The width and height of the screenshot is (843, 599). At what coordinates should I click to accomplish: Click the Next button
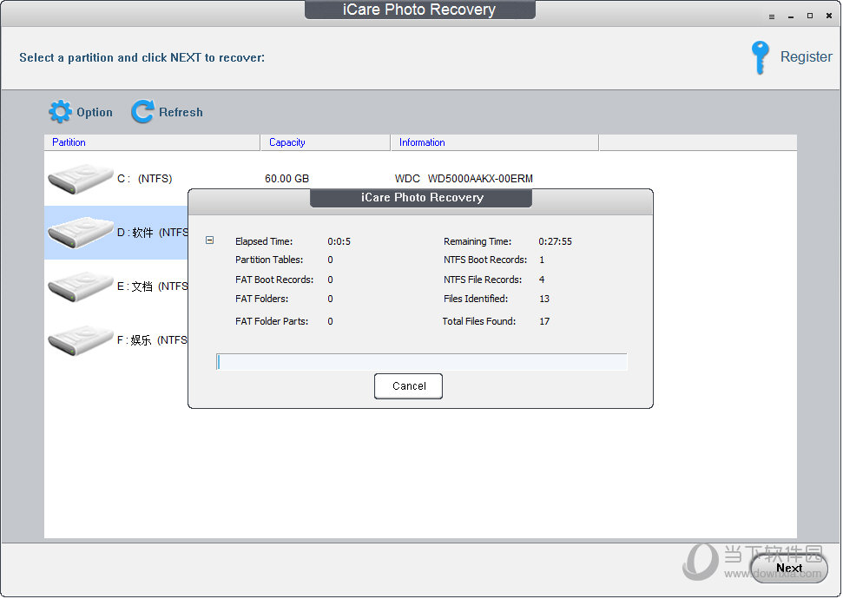tap(788, 568)
